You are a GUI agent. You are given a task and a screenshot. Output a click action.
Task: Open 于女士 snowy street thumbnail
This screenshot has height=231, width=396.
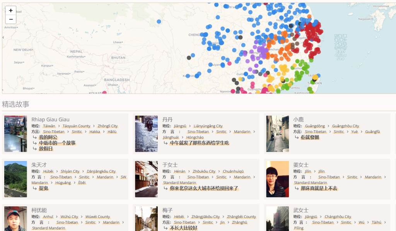pyautogui.click(x=147, y=179)
